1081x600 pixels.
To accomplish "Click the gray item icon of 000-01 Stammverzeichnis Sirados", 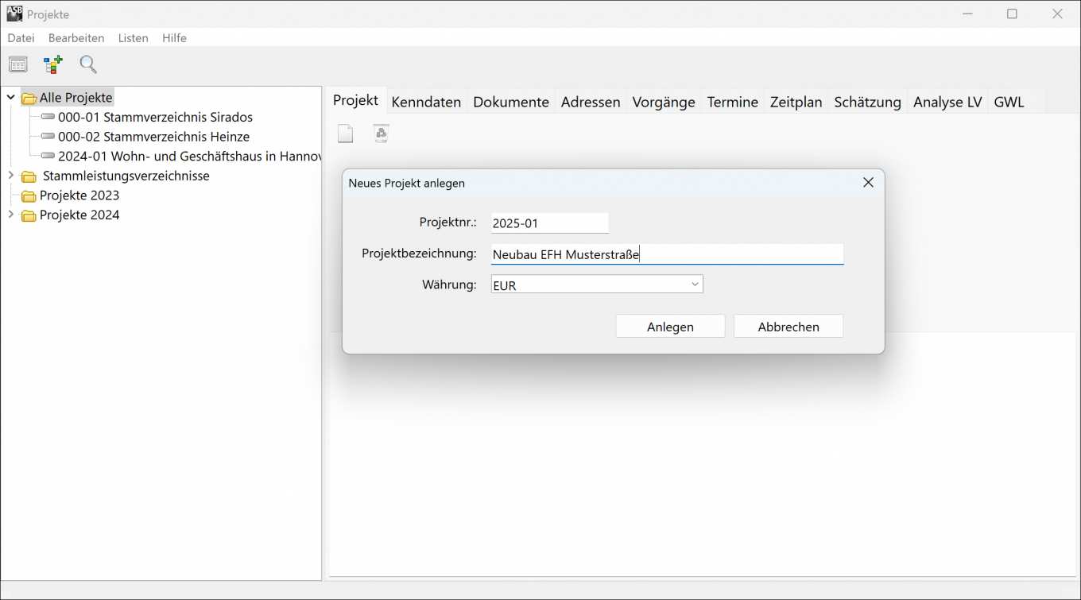I will pyautogui.click(x=47, y=117).
